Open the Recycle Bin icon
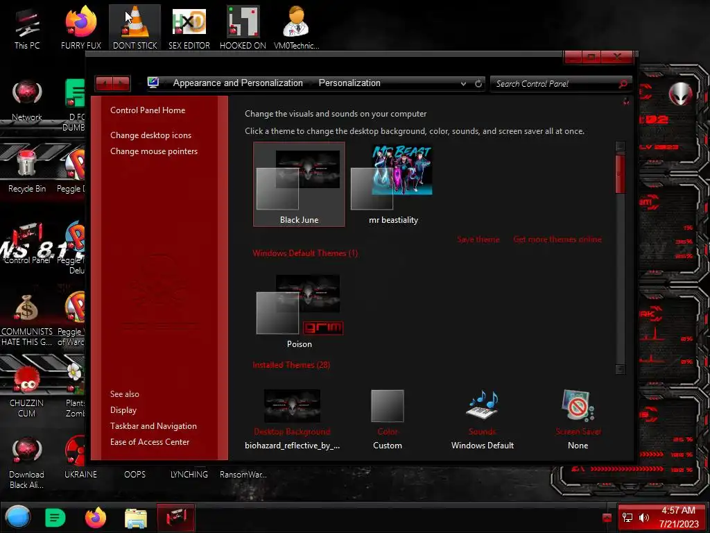Image resolution: width=710 pixels, height=533 pixels. point(27,172)
